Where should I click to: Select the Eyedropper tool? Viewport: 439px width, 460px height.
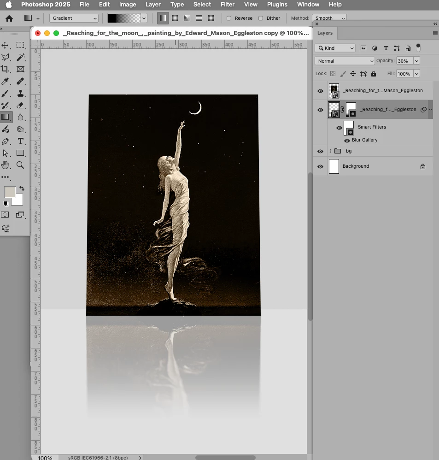click(x=5, y=81)
